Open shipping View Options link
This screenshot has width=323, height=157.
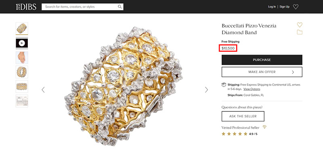(x=252, y=89)
